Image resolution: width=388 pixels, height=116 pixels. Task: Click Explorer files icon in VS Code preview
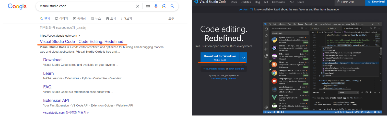[266, 29]
